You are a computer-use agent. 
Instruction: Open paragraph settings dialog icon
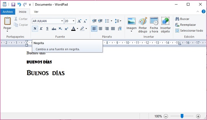pos(120,29)
